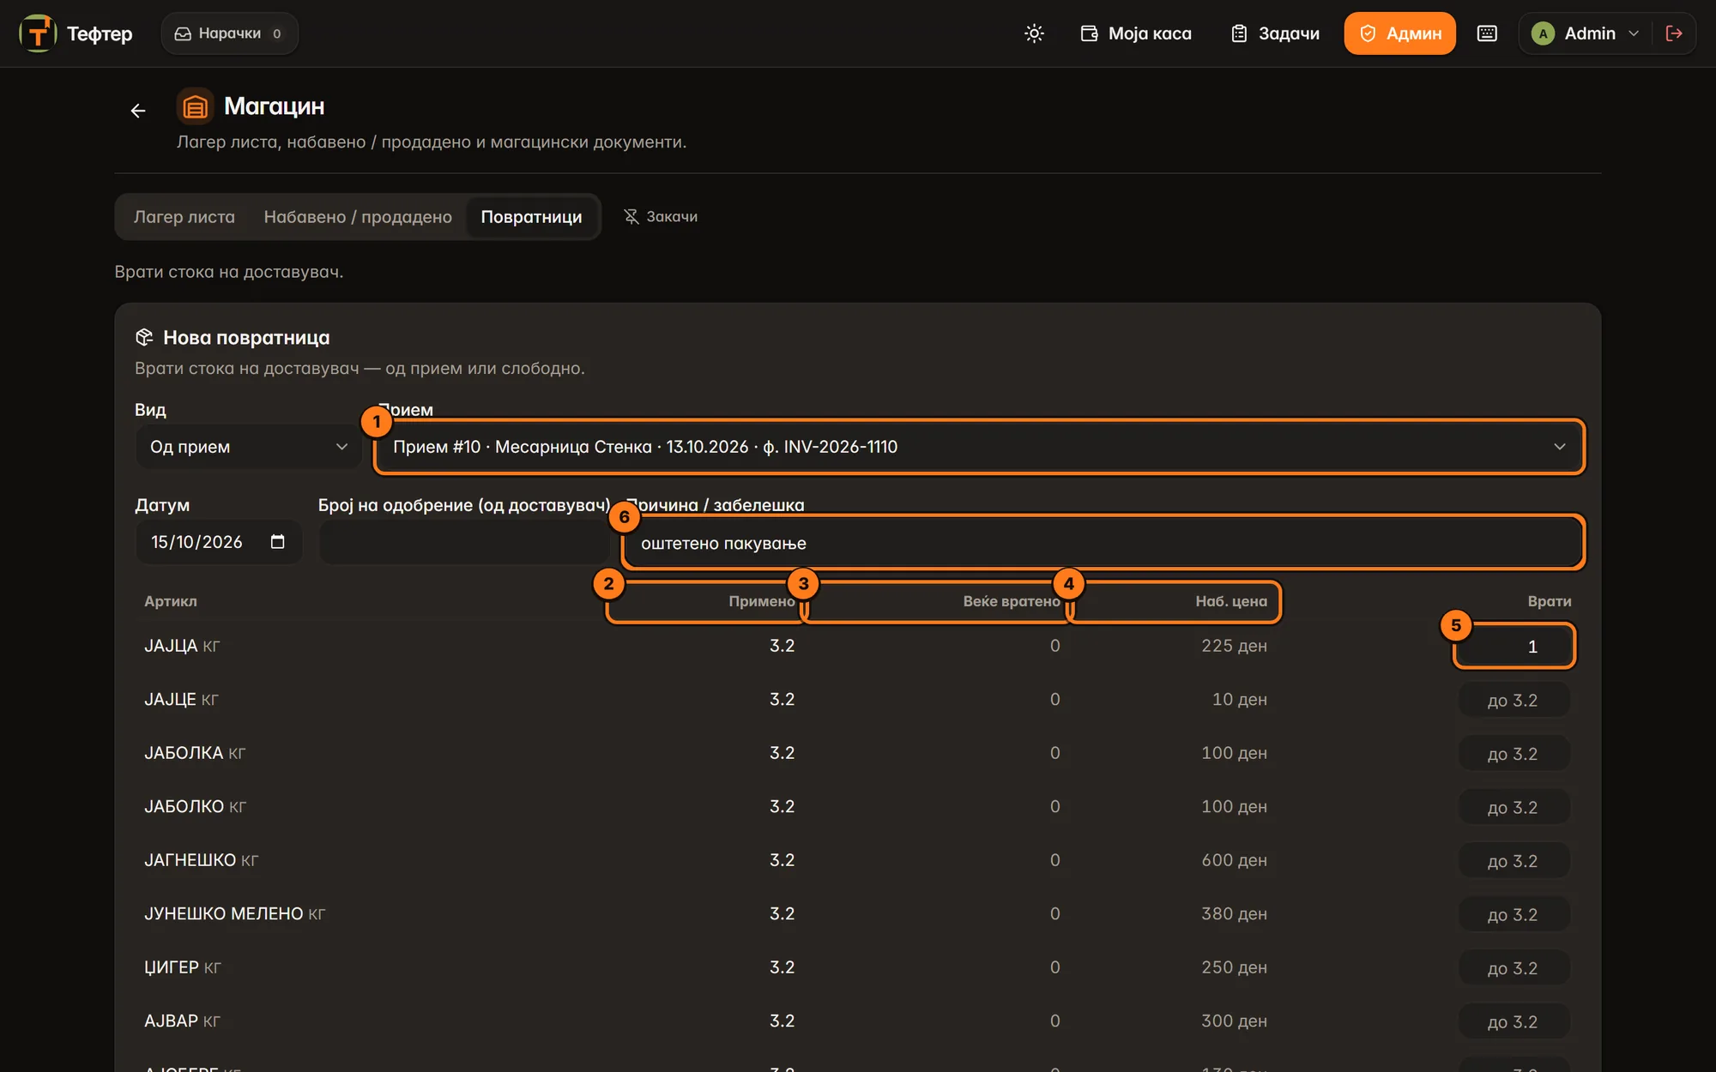Switch to Лагер листа tab
Image resolution: width=1716 pixels, height=1072 pixels.
point(184,217)
